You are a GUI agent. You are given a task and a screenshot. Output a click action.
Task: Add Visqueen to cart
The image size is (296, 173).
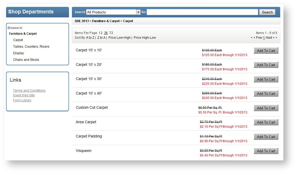pyautogui.click(x=266, y=151)
